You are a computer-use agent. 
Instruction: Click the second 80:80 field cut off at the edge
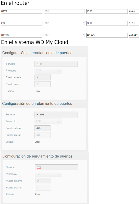(x=134, y=11)
